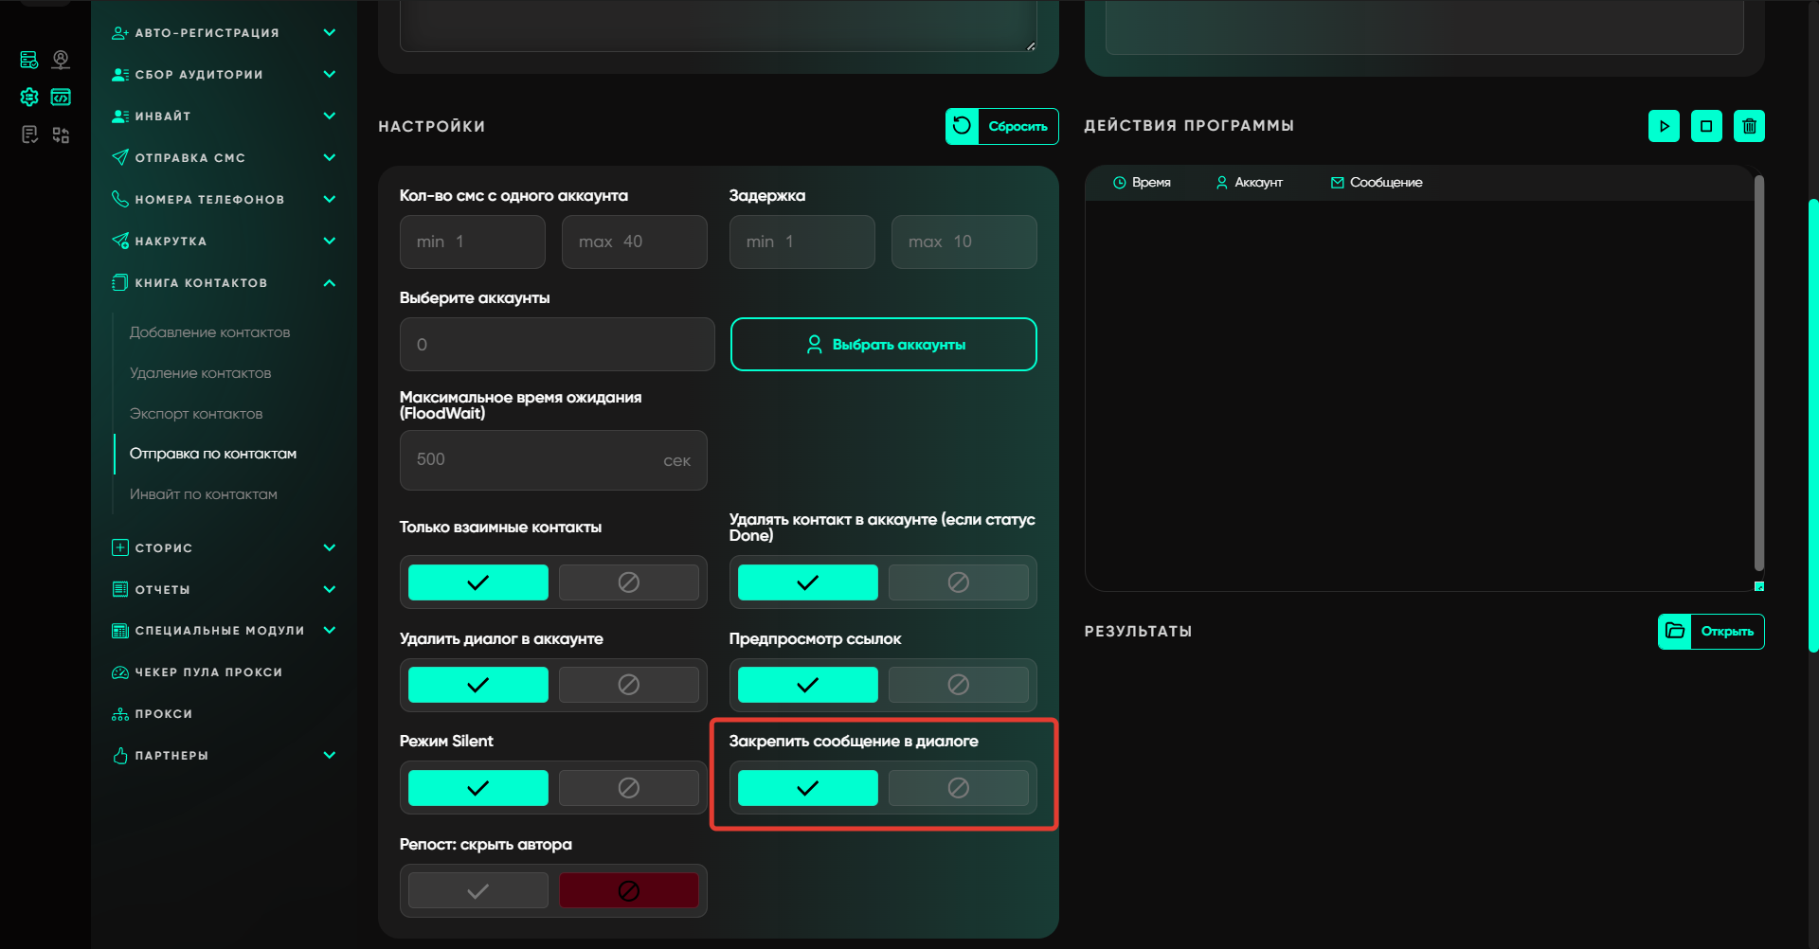The width and height of the screenshot is (1819, 949).
Task: Collapse the Книга контактов section
Action: click(329, 283)
